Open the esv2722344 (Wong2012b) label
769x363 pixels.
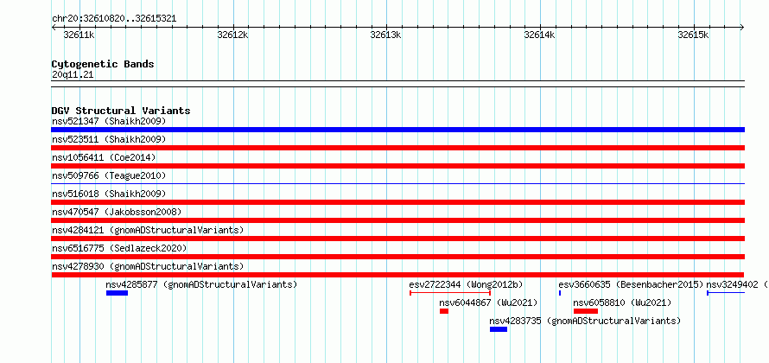466,284
